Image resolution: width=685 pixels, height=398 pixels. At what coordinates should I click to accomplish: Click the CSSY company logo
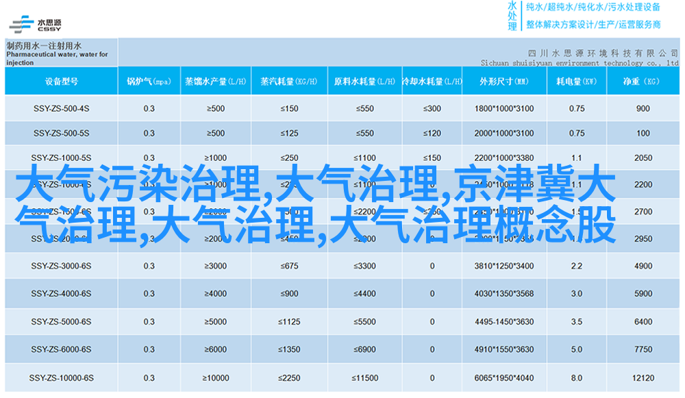pos(35,25)
